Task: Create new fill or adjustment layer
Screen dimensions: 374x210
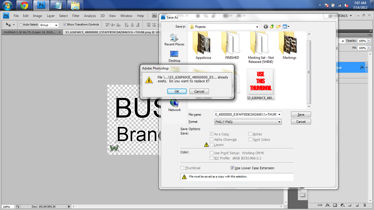Action: [x=343, y=205]
